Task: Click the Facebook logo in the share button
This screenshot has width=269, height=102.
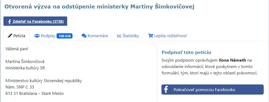Action: pos(10,22)
